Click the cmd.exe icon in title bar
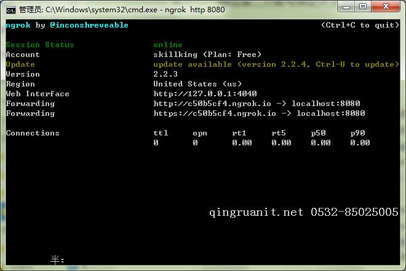Image resolution: width=406 pixels, height=271 pixels. pyautogui.click(x=10, y=9)
